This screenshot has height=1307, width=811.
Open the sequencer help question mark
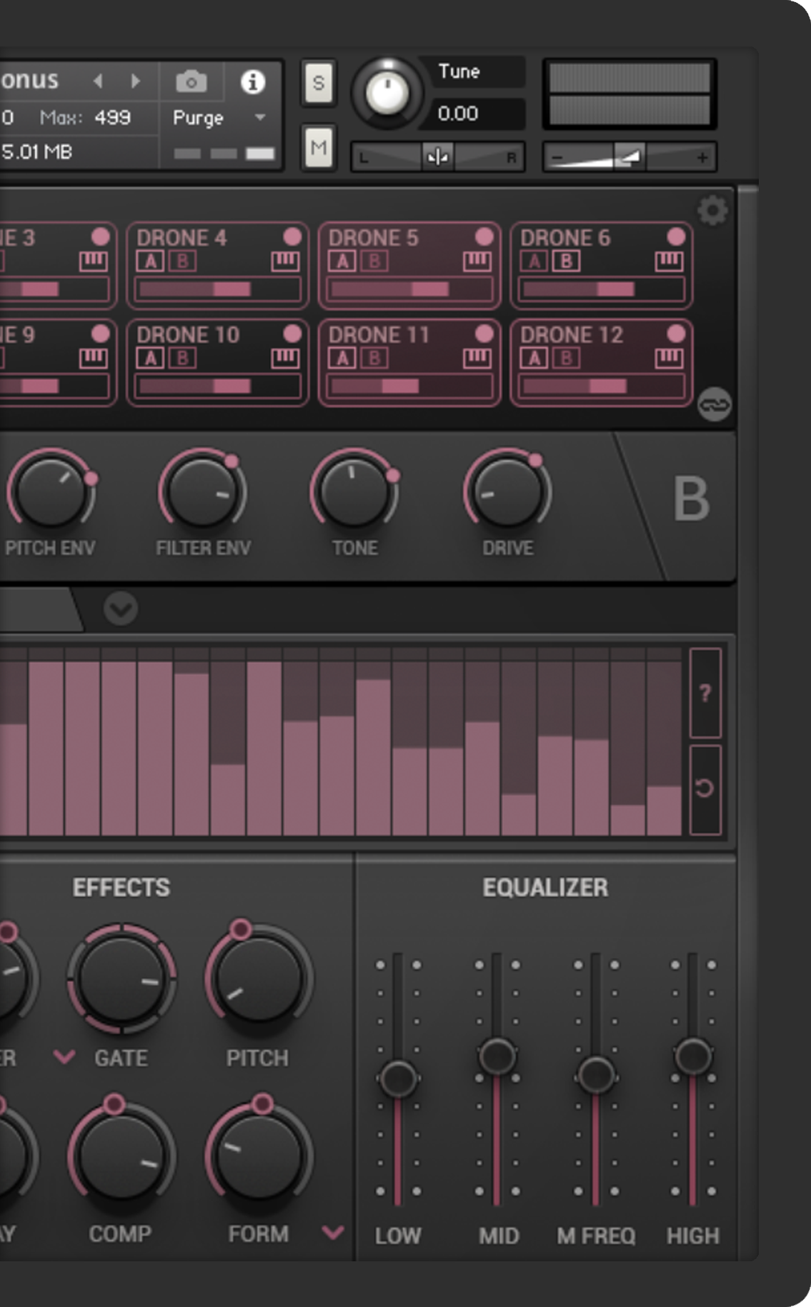pos(705,692)
